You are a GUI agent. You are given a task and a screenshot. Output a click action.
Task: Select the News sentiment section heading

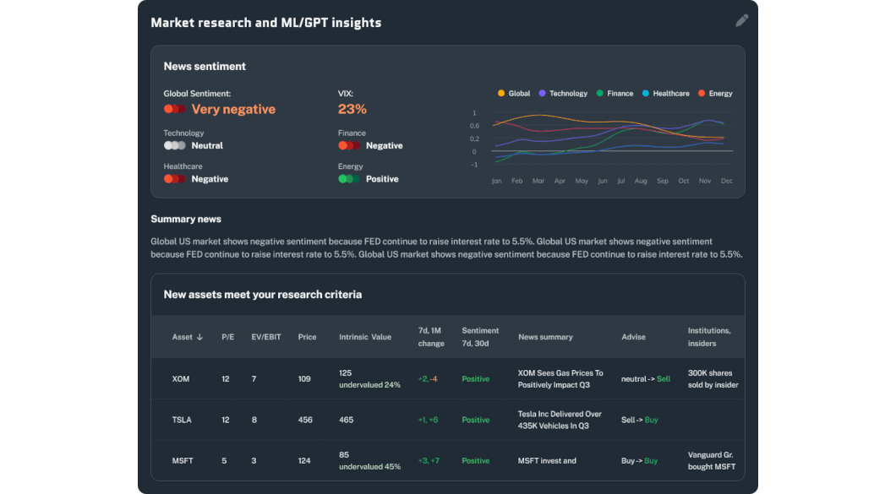click(206, 66)
